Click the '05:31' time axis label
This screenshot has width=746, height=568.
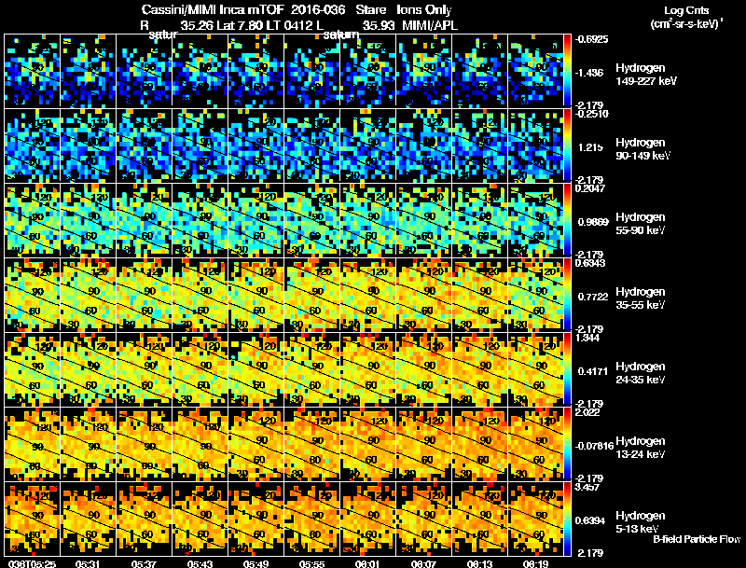(x=88, y=563)
